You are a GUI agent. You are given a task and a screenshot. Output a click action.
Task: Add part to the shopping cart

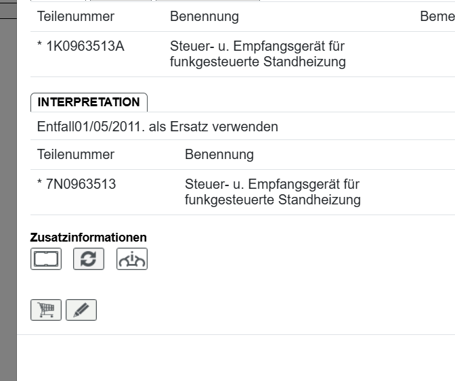pyautogui.click(x=45, y=310)
